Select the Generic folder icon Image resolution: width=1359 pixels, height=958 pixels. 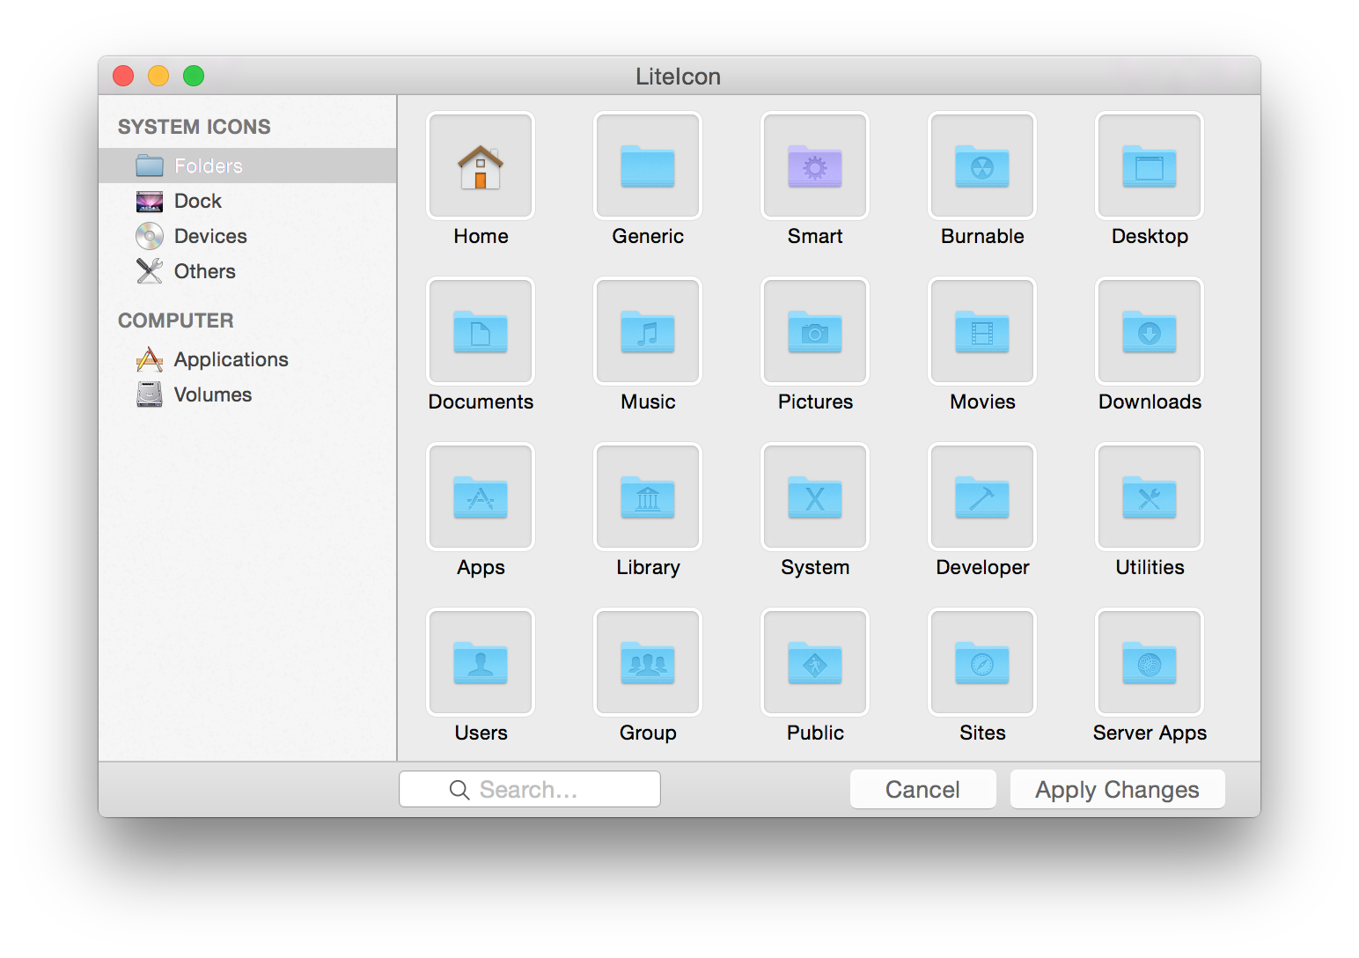click(648, 166)
